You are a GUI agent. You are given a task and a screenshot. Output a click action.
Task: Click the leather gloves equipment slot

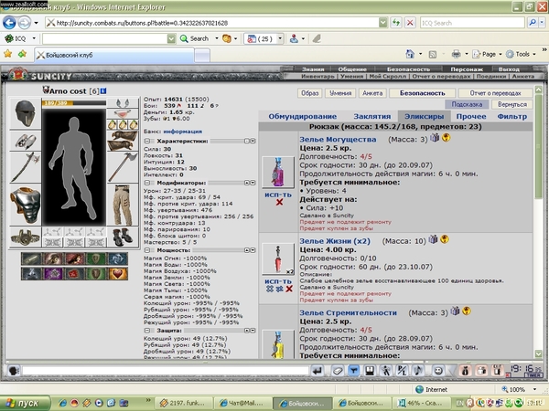point(123,141)
